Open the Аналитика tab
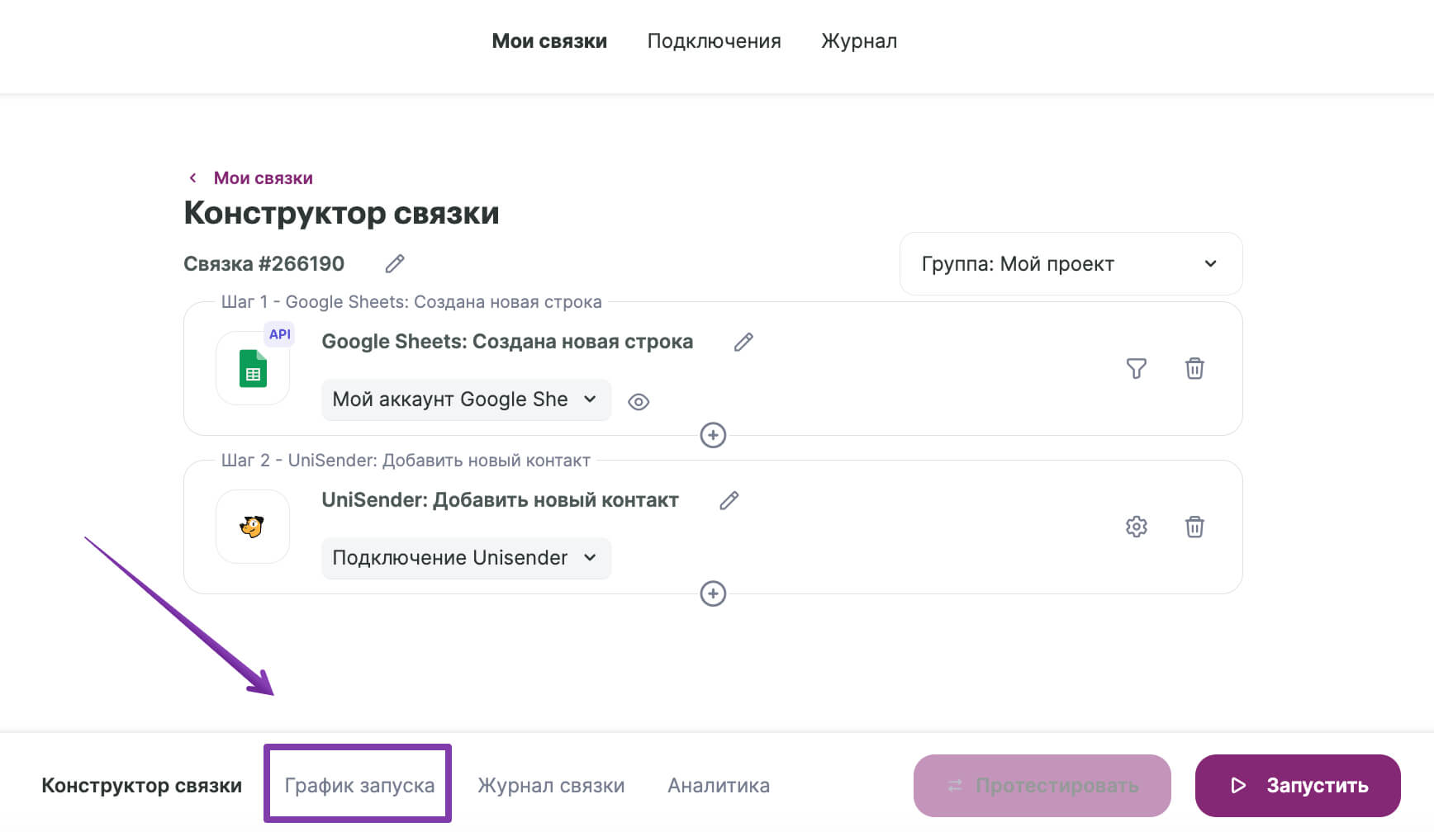Viewport: 1434px width, 832px height. 719,786
